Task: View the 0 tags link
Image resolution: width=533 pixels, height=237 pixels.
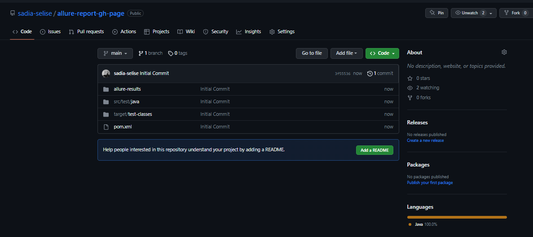Action: (178, 53)
